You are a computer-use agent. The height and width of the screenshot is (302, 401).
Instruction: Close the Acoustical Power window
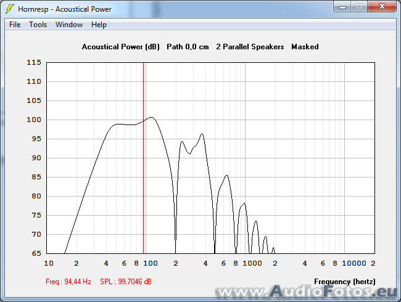click(x=382, y=6)
